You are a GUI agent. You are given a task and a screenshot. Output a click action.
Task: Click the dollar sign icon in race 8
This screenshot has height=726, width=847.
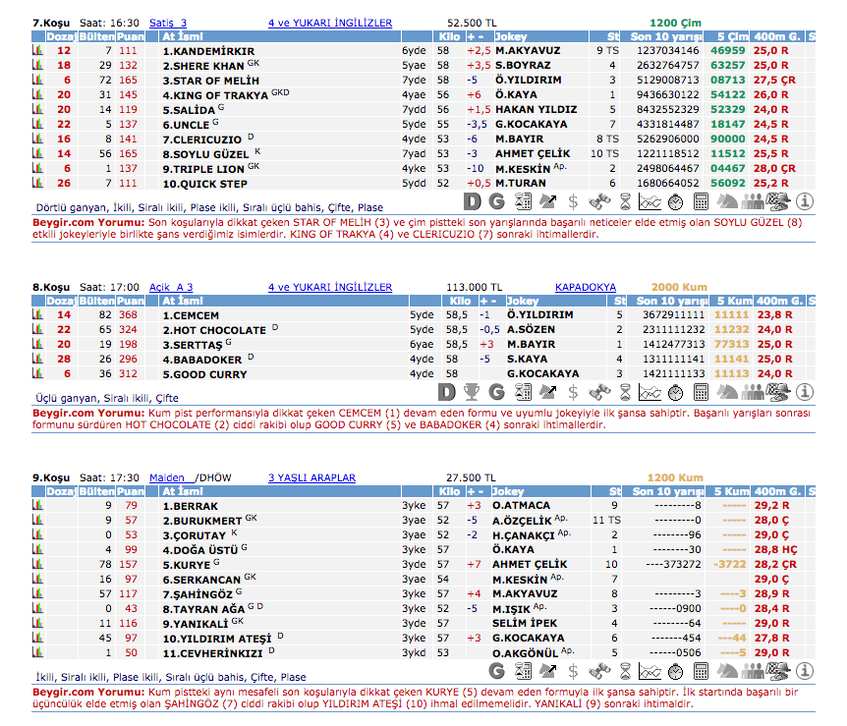coord(574,392)
